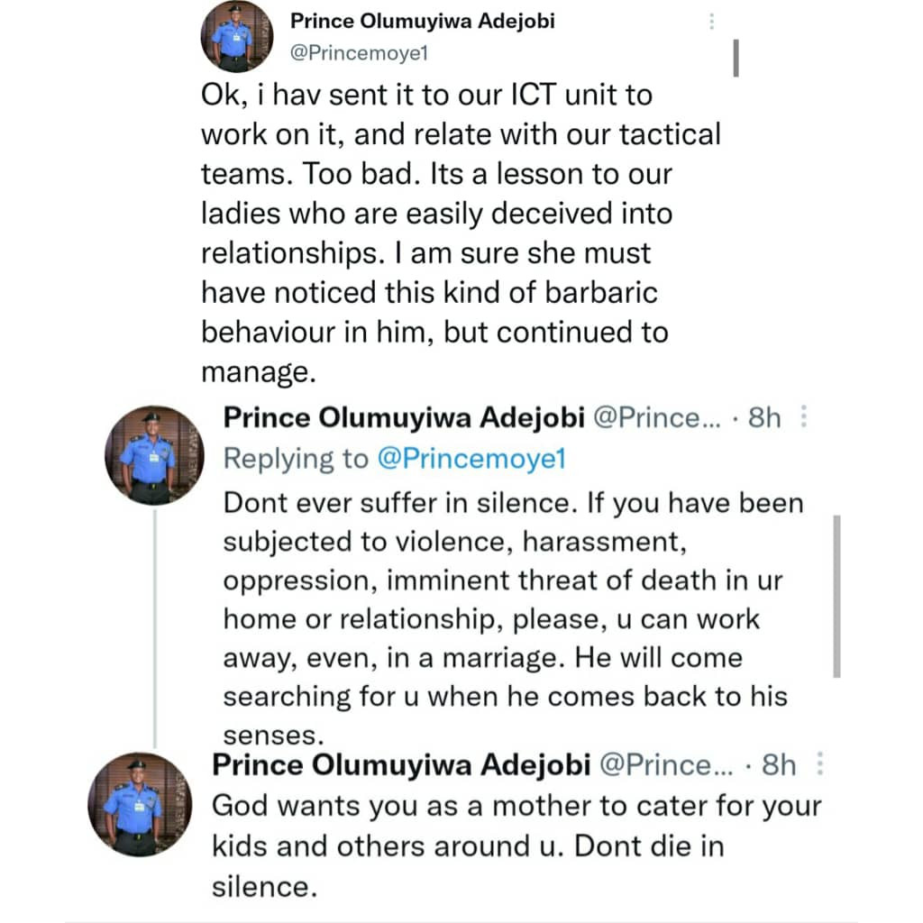923x923 pixels.
Task: Open author name on the 'Dont ever suffer' reply
Action: point(404,417)
